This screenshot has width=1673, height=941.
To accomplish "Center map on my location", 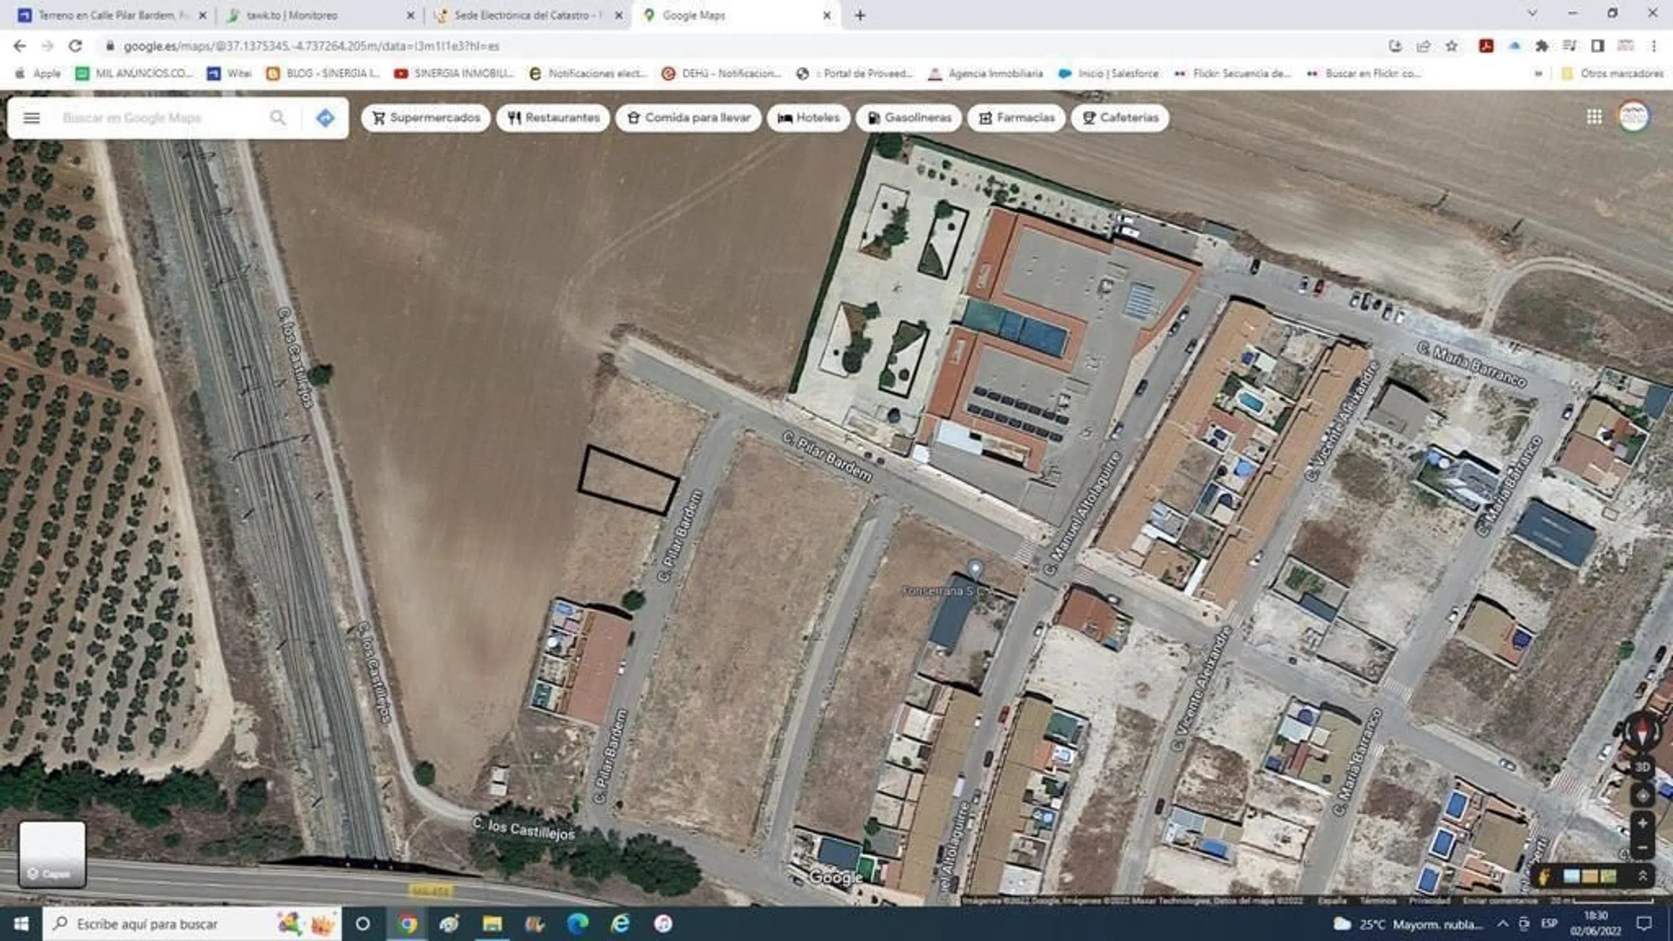I will pos(1642,795).
